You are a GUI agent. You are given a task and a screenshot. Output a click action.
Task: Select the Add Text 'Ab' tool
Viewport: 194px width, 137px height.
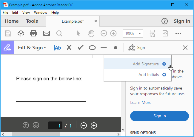tap(57, 48)
